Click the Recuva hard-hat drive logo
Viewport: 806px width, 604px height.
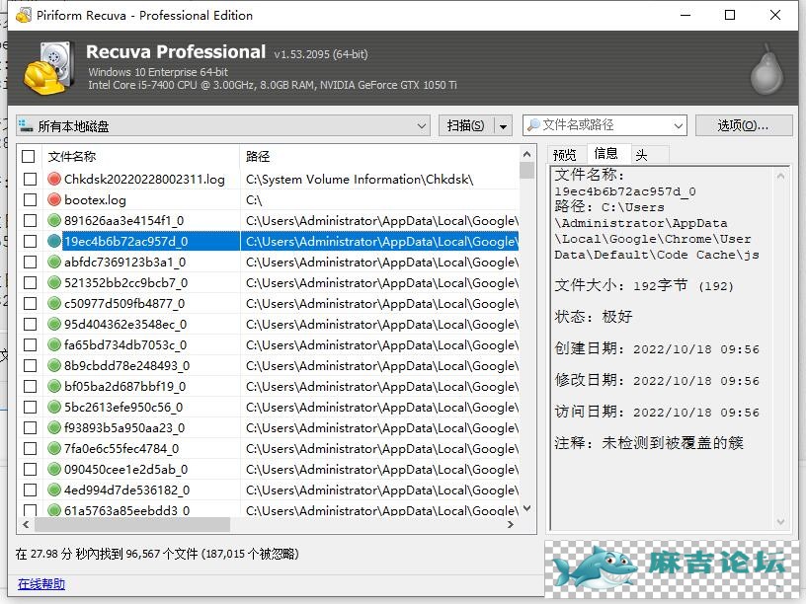pos(49,68)
